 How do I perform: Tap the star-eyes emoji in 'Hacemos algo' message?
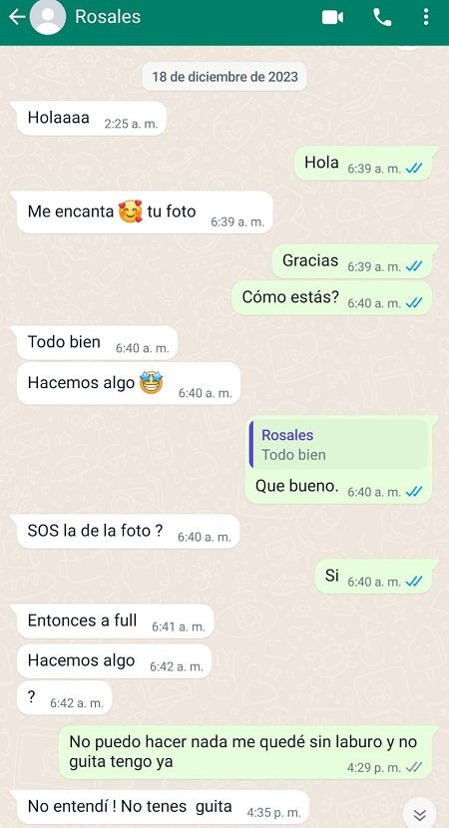151,382
